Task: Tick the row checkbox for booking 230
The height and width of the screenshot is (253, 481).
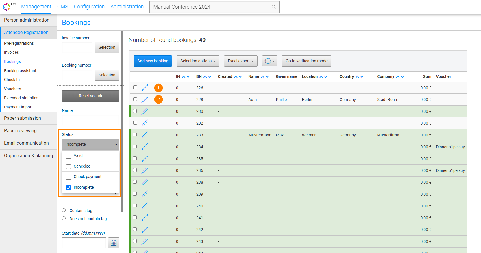Action: [135, 111]
